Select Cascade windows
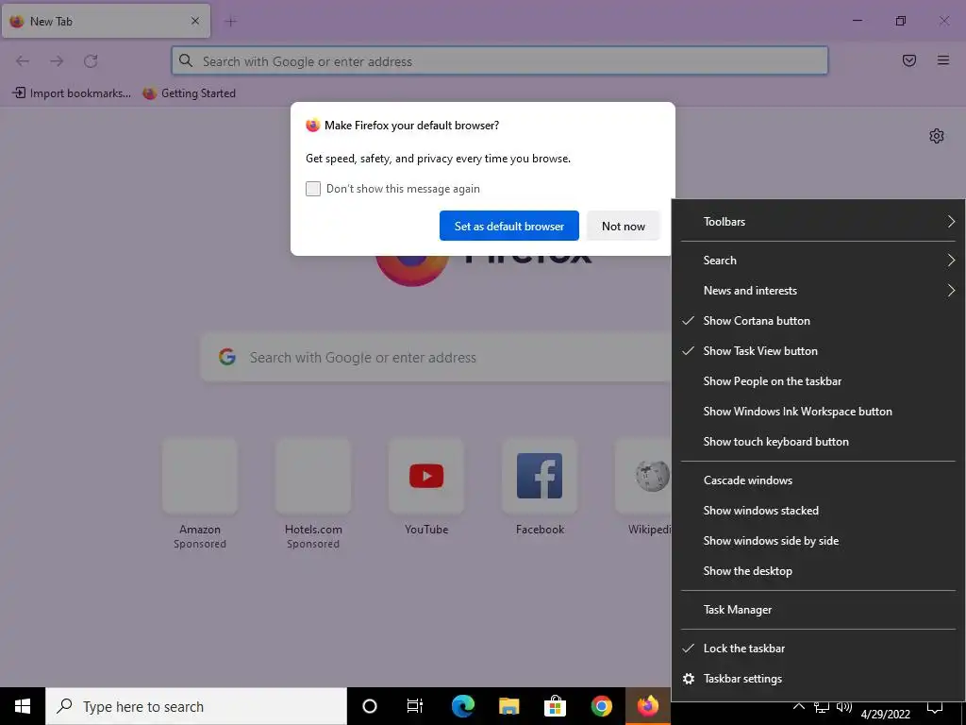966x725 pixels. [x=818, y=481]
